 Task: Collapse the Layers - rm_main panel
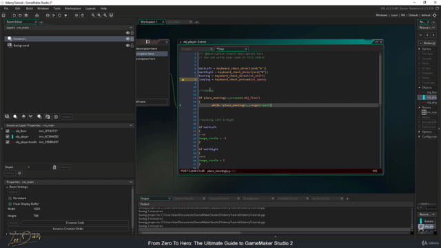click(131, 28)
